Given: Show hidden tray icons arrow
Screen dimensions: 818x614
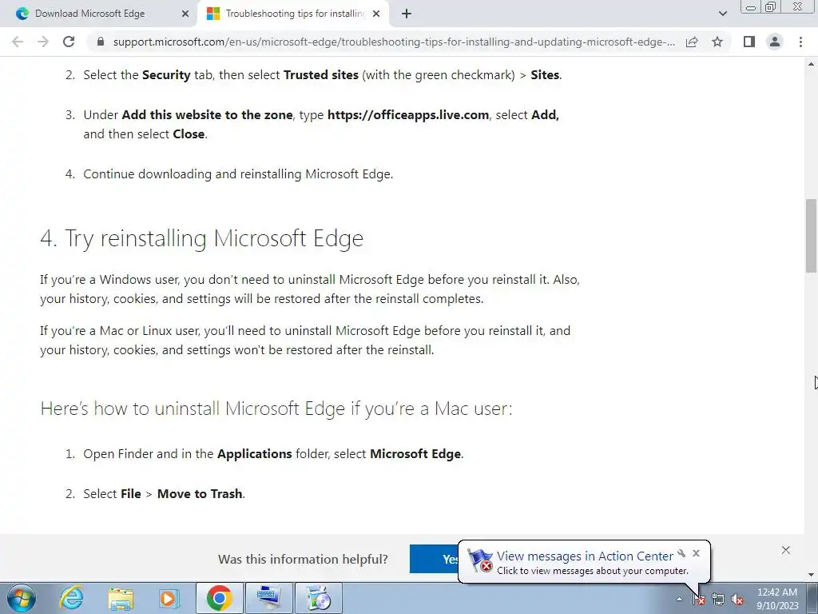Looking at the screenshot, I should point(679,599).
